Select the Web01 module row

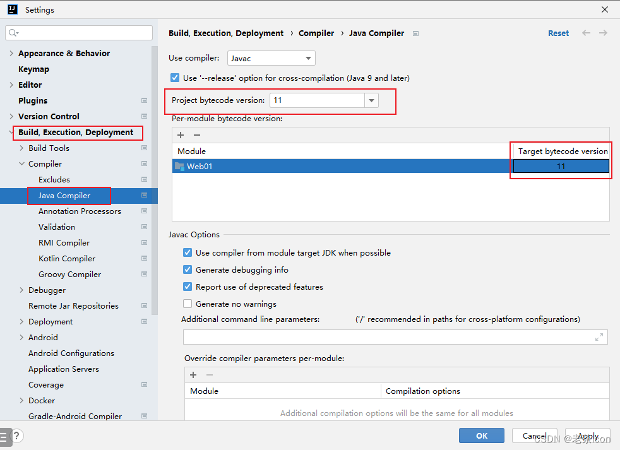tap(391, 166)
